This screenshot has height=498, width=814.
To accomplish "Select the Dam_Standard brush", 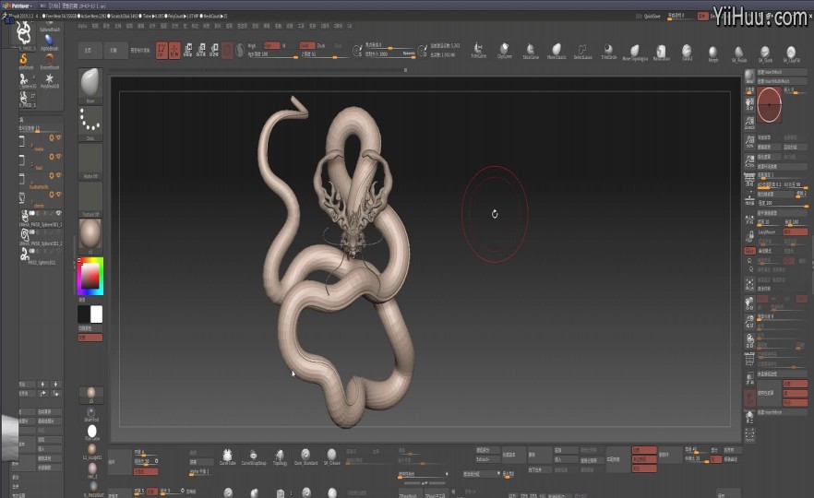I will [305, 456].
